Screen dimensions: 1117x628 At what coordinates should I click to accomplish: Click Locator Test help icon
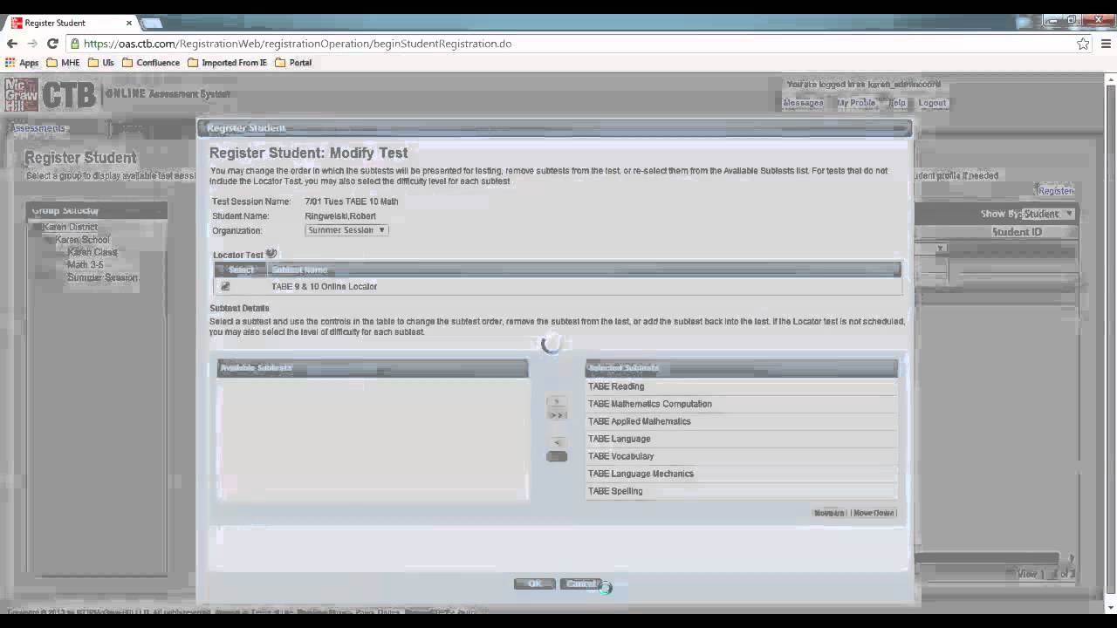(271, 254)
